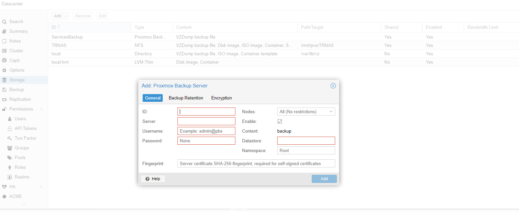Click the Backup floppy disk icon

(4, 90)
